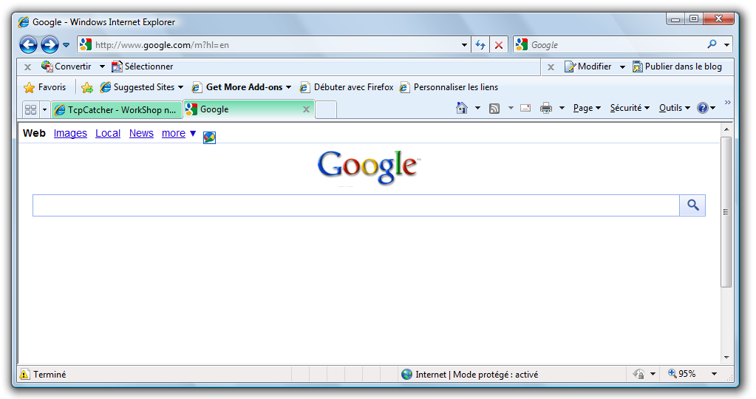Viewport: 756px width, 399px height.
Task: Expand the zoom level dropdown arrow
Action: tap(714, 374)
